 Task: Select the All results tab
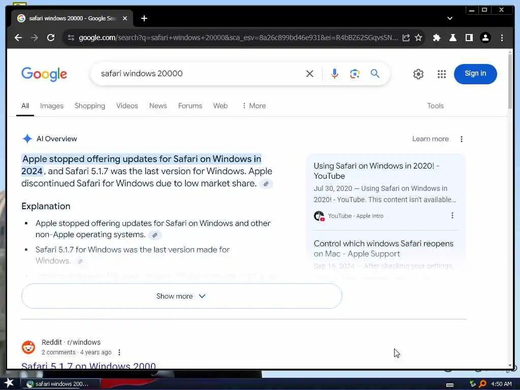25,106
